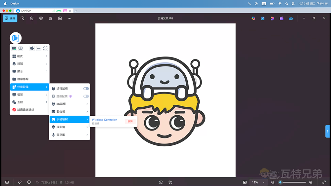
Task: Open the share icon in toolbar
Action: [x=51, y=19]
